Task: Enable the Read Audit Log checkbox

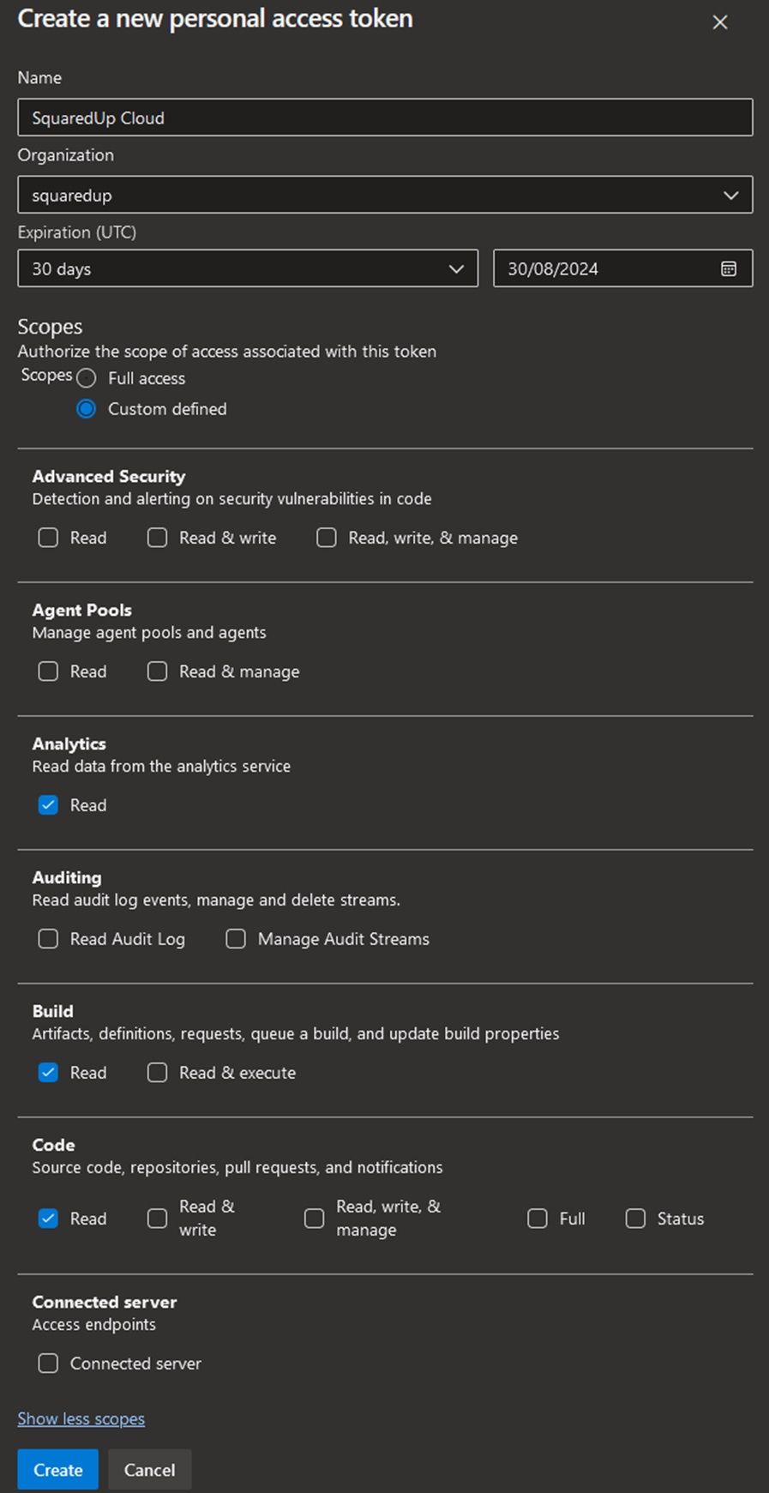Action: (x=48, y=939)
